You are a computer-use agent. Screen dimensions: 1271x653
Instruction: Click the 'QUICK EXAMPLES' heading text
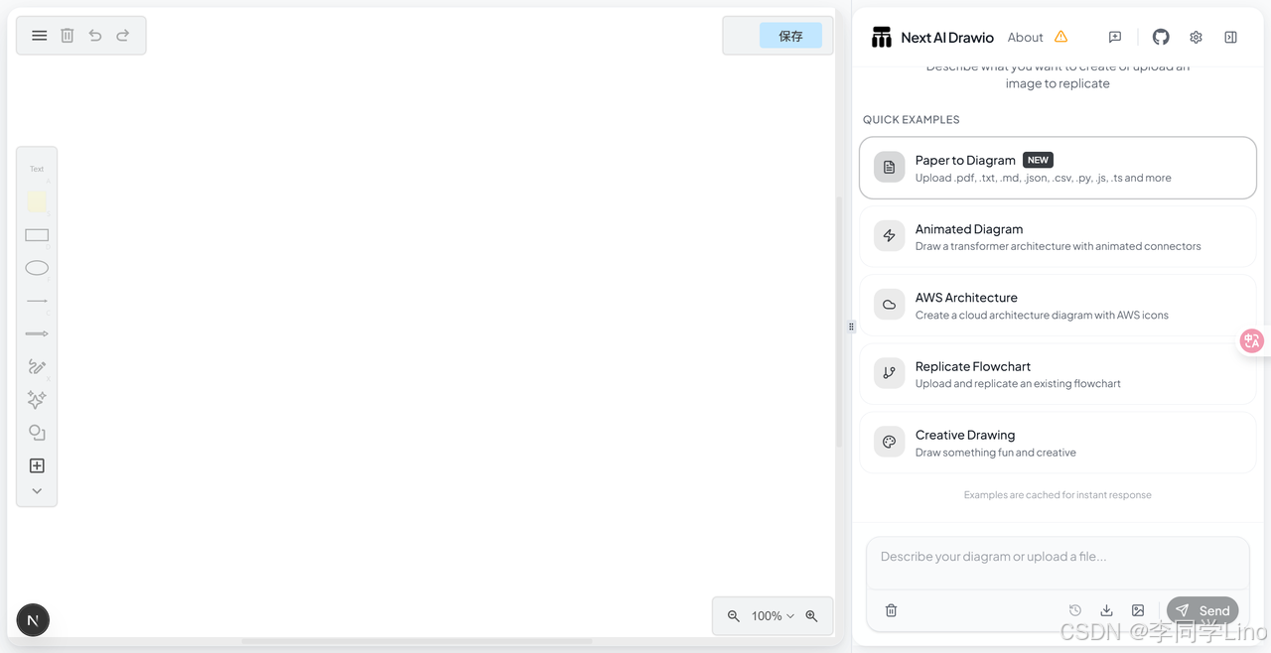pos(911,119)
